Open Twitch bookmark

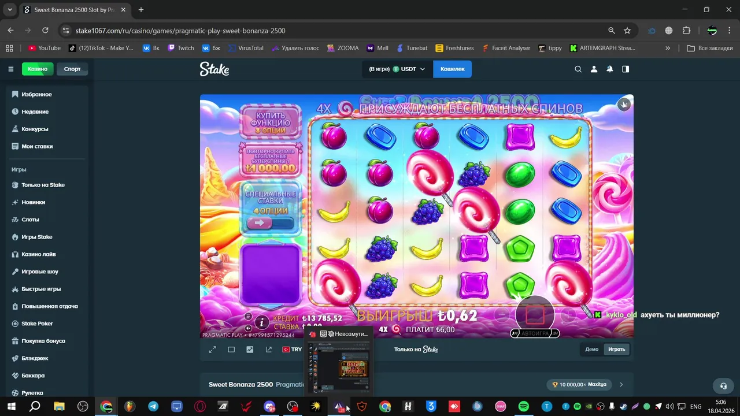(181, 48)
